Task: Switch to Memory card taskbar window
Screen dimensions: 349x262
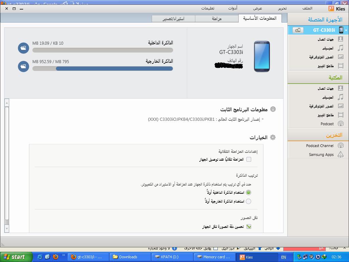Action: 215,257
